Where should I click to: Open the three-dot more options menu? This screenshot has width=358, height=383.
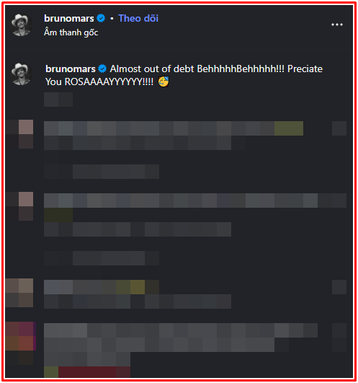pyautogui.click(x=337, y=25)
